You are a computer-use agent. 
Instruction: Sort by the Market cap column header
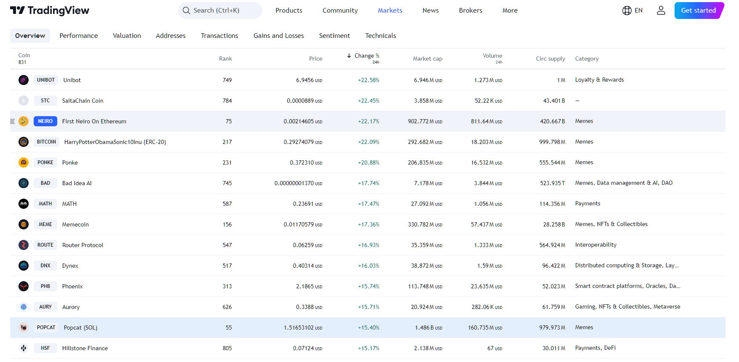coord(427,59)
